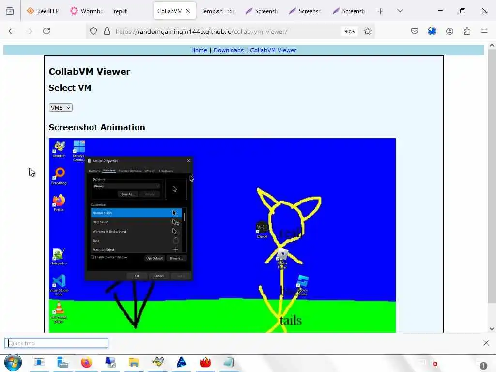The image size is (496, 372).
Task: Open the BeeBEEP bee taskbar icon
Action: (158, 362)
